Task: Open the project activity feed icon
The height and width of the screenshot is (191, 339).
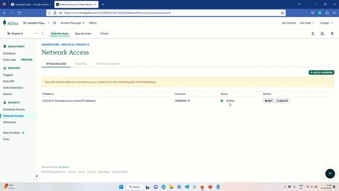Action: pyautogui.click(x=323, y=33)
